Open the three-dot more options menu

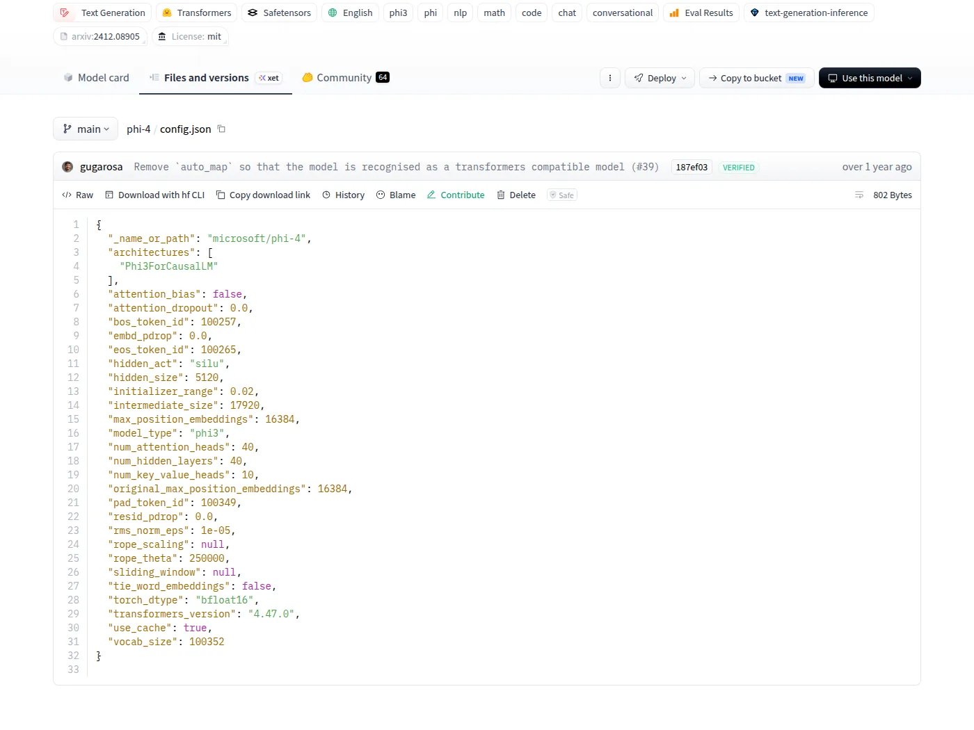[610, 78]
